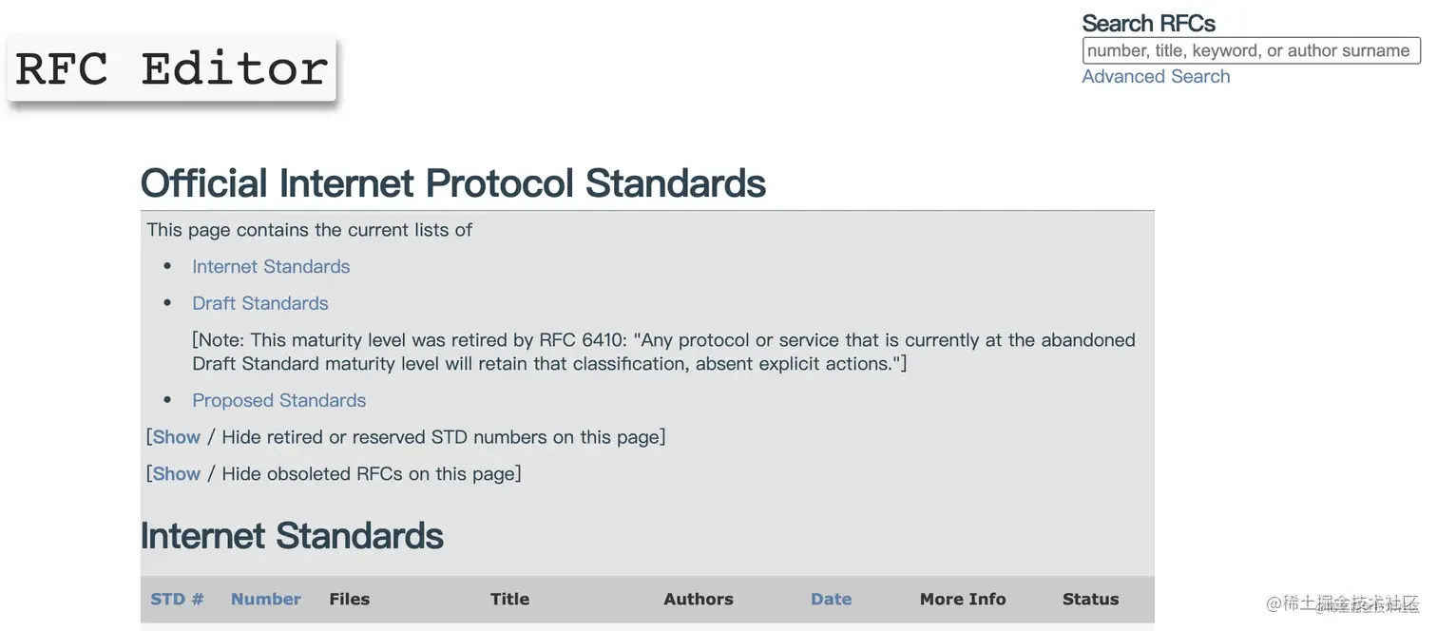
Task: Select the Authors column header
Action: pos(699,600)
